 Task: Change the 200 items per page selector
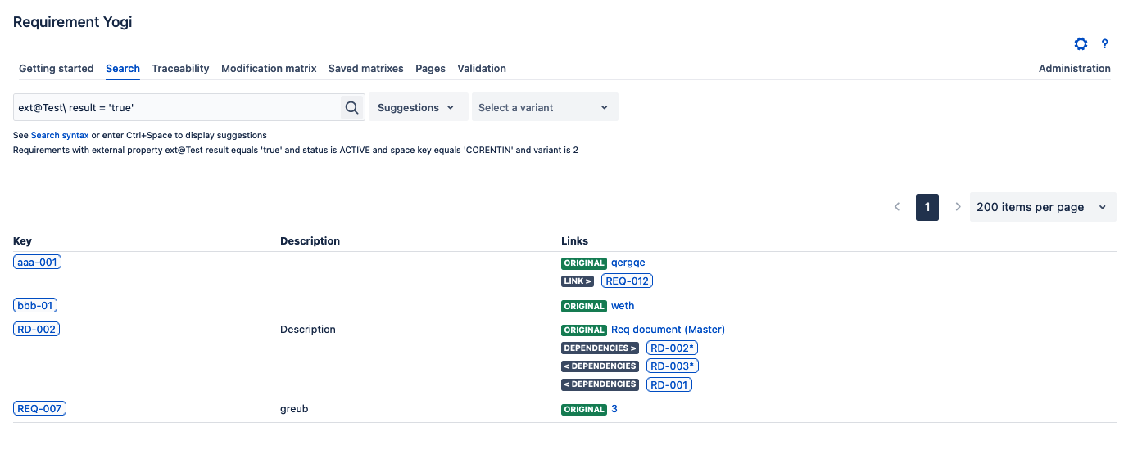pos(1041,207)
